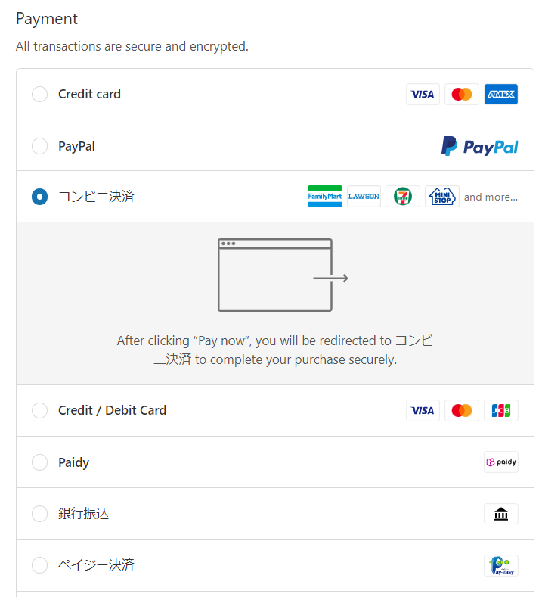Click the Mini Stop logo icon
Viewport: 542px width, 597px height.
tap(441, 197)
